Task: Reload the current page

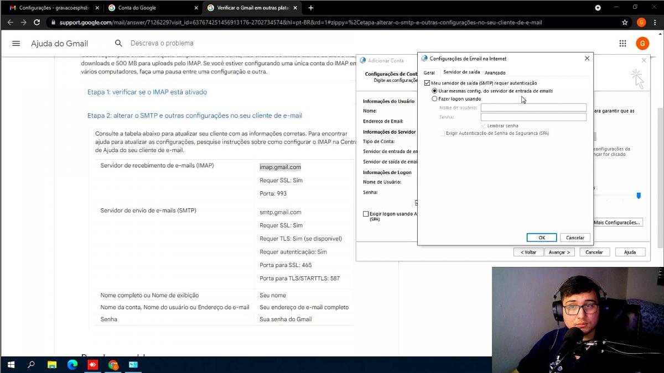Action: click(37, 23)
